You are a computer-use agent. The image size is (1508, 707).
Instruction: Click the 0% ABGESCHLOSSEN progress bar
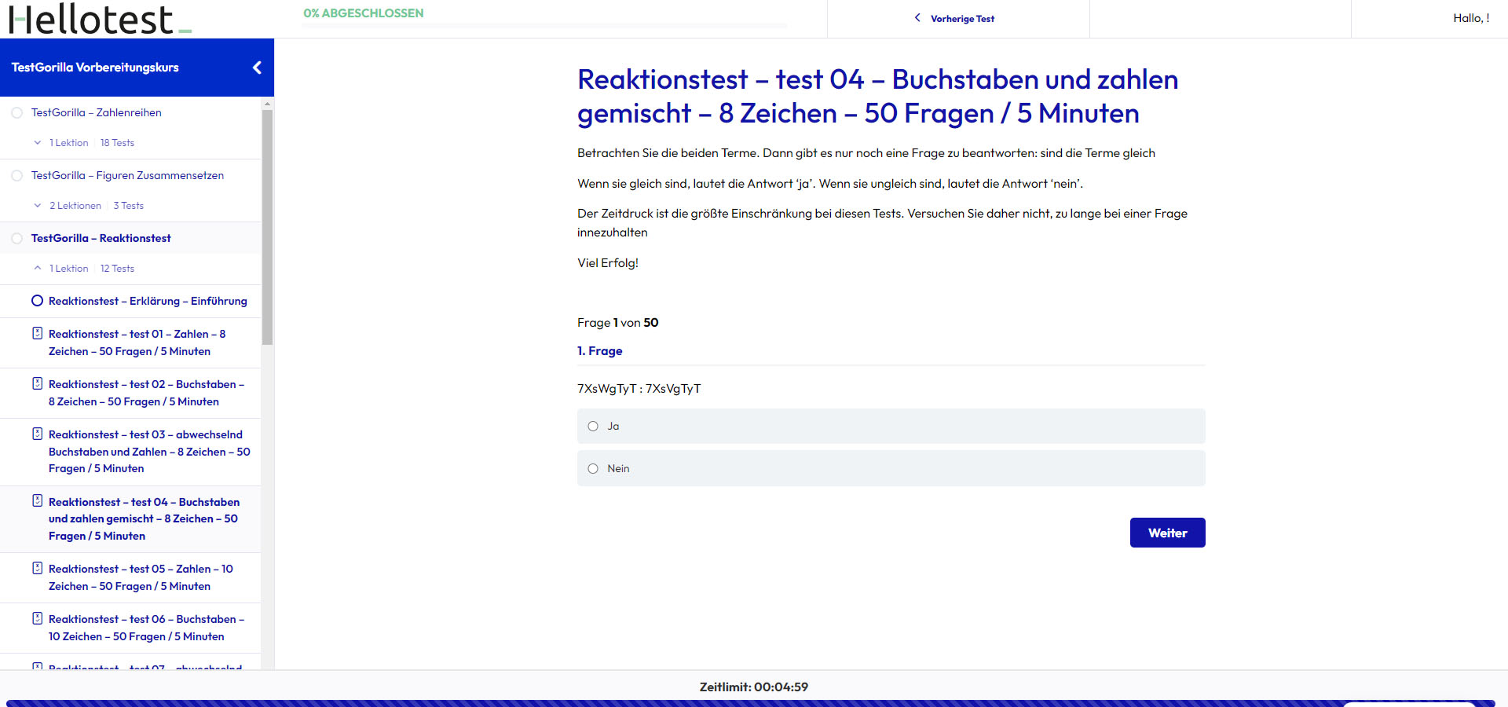[x=544, y=25]
